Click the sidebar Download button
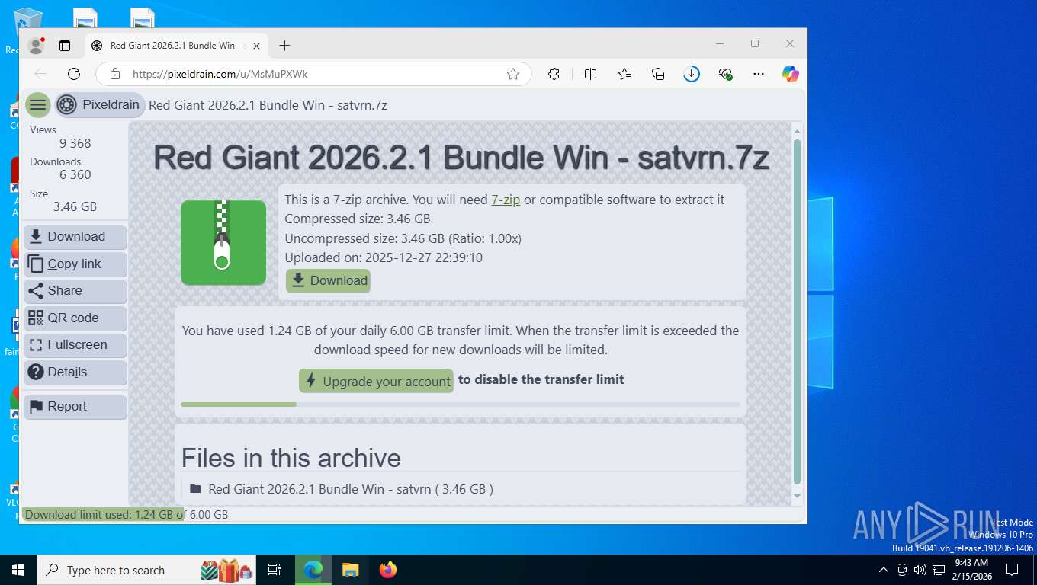Viewport: 1037px width, 585px height. (75, 237)
